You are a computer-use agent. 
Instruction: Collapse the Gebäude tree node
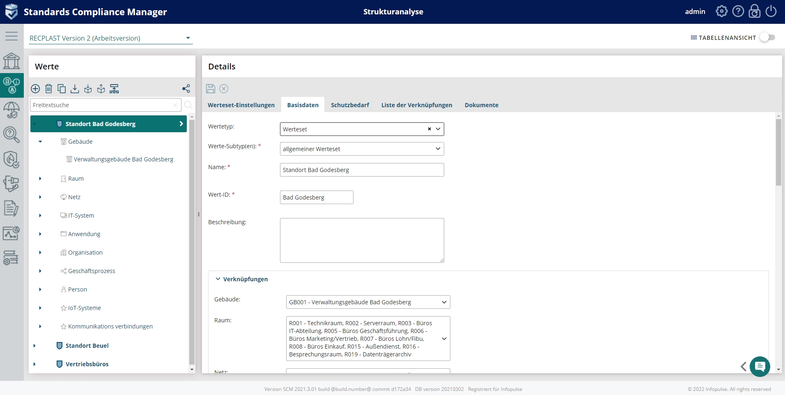(x=40, y=142)
